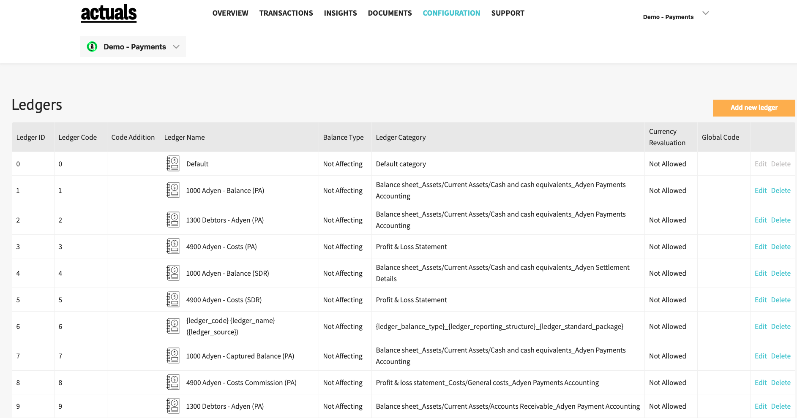Image resolution: width=797 pixels, height=418 pixels.
Task: Click ledger icon for Captured Balance (PA)
Action: pyautogui.click(x=173, y=356)
